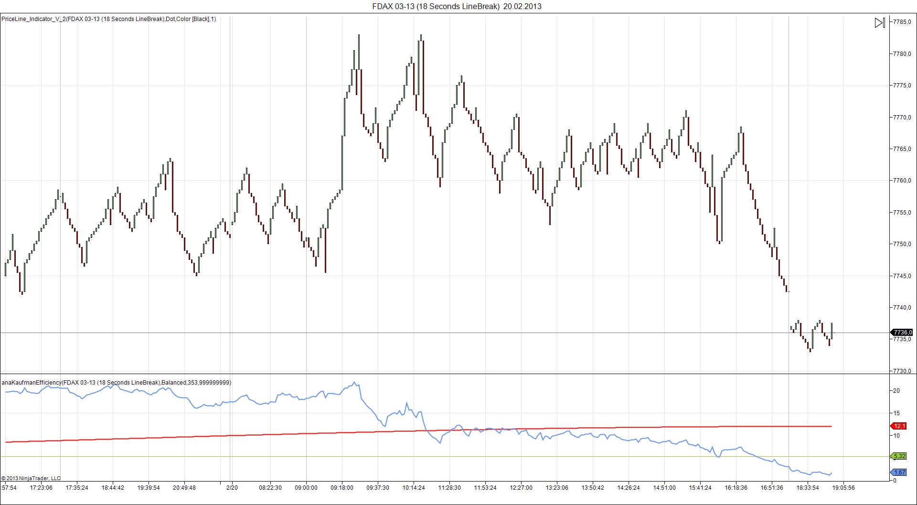Click the 7730,0 price axis label
Image resolution: width=917 pixels, height=505 pixels.
[903, 371]
